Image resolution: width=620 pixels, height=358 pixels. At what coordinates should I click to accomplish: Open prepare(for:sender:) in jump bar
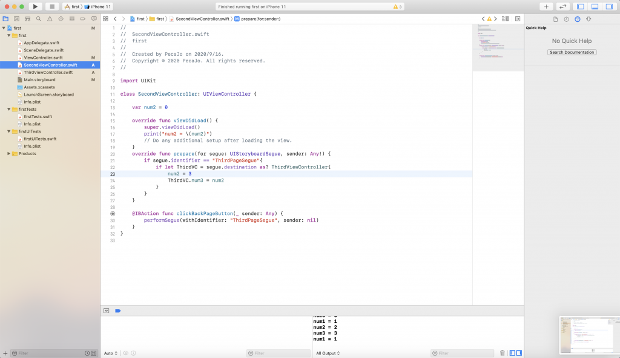click(x=257, y=19)
